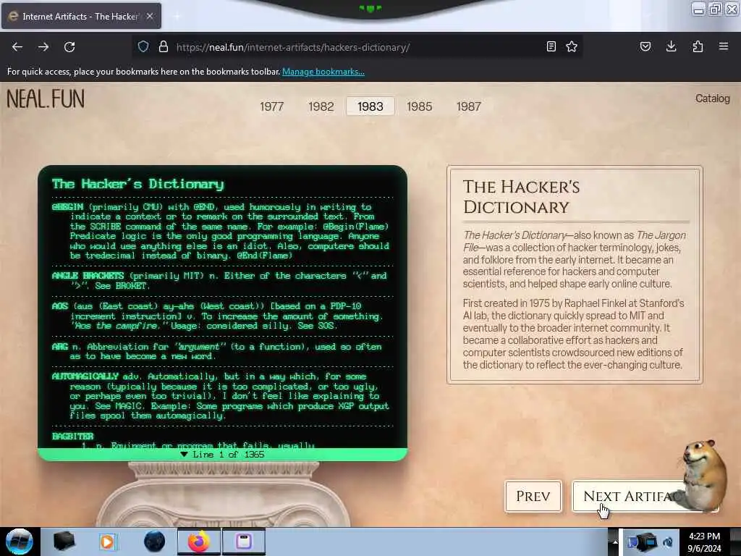Viewport: 741px width, 556px height.
Task: Click the BAGBITER entry heading
Action: (73, 436)
